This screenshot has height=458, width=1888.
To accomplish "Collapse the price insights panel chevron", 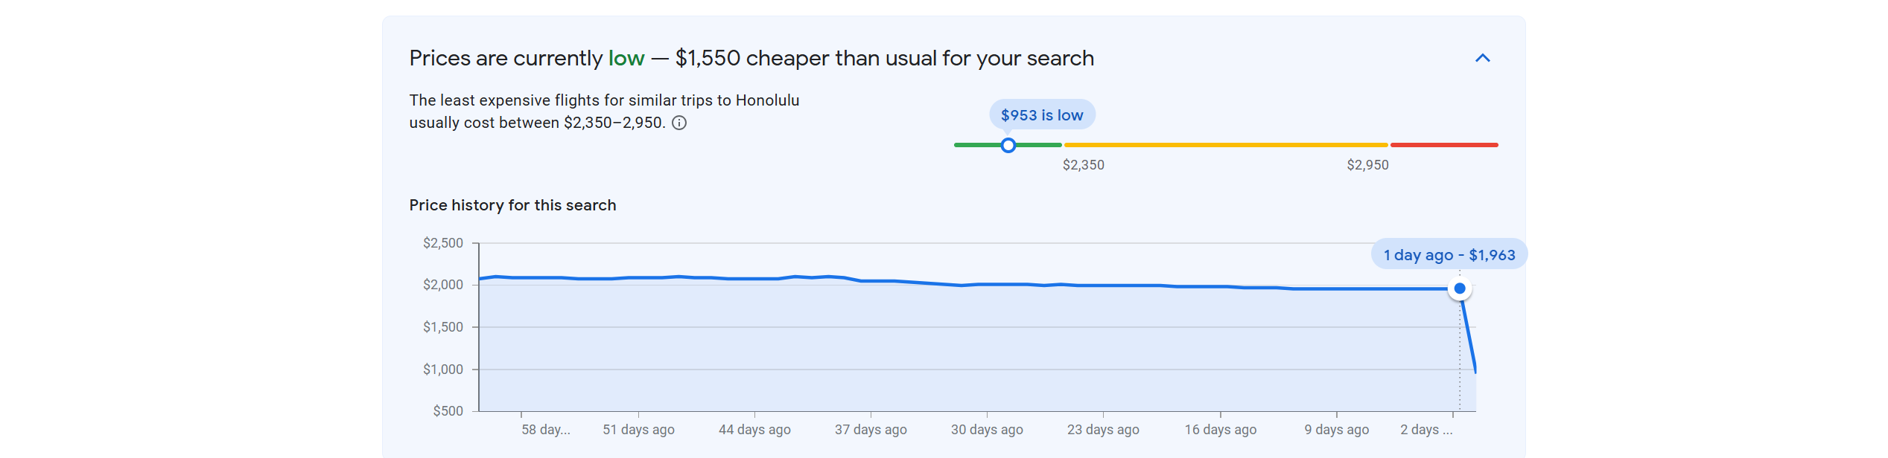I will pos(1482,58).
